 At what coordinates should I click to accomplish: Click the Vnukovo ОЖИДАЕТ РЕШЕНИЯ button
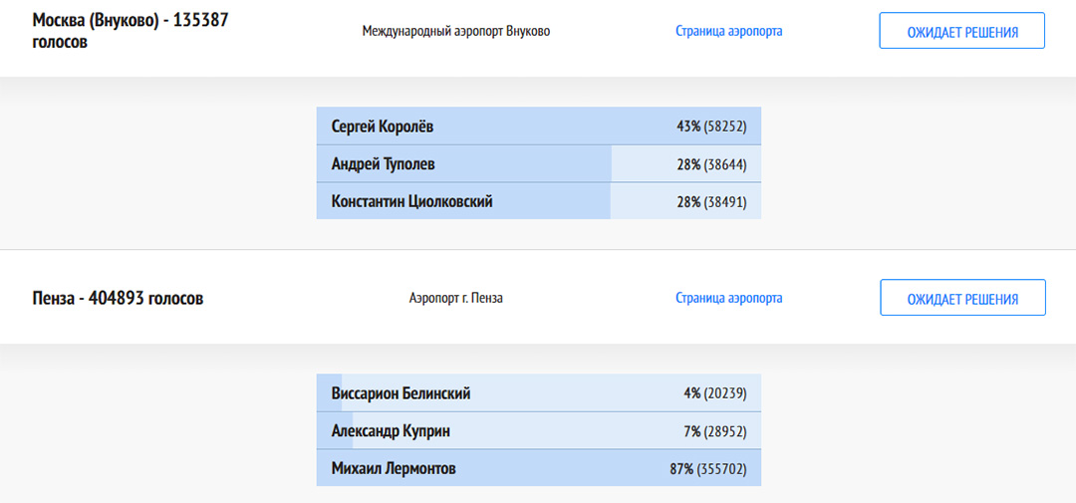962,31
